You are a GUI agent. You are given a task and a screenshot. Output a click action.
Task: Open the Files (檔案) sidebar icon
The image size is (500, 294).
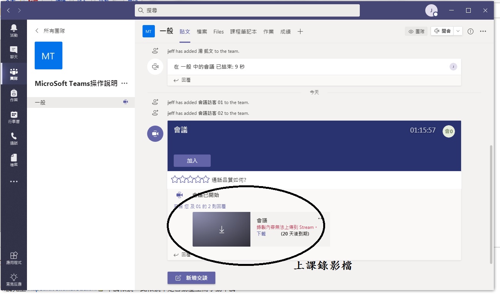click(13, 160)
